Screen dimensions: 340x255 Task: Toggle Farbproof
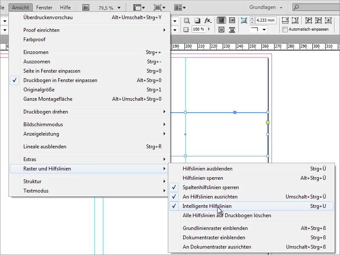coord(90,40)
